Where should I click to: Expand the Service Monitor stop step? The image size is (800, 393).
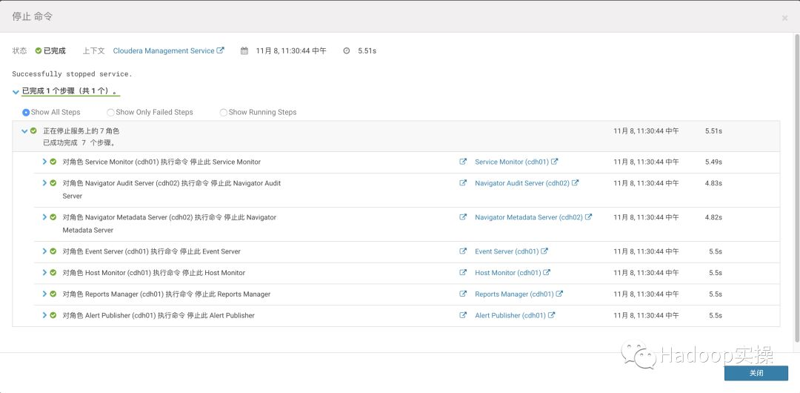point(45,162)
